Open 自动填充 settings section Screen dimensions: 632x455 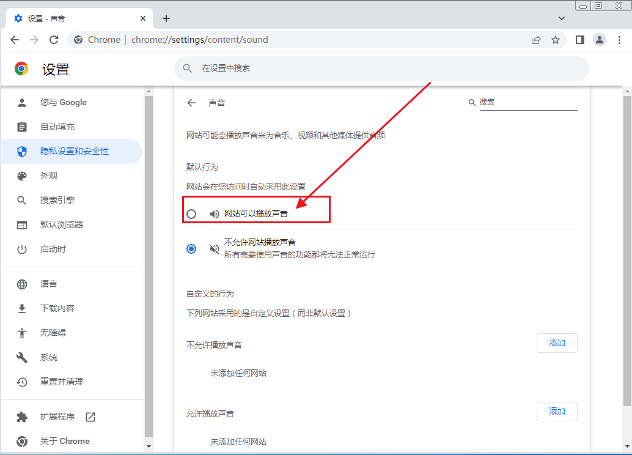(73, 127)
